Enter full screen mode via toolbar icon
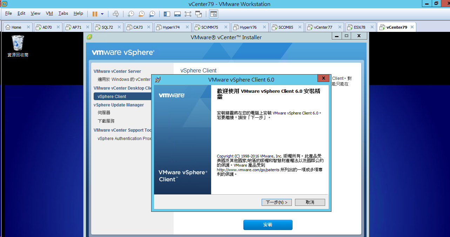The height and width of the screenshot is (237, 450). coord(188,14)
